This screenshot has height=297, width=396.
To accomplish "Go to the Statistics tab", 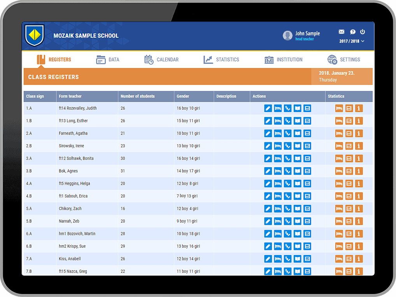I will [x=221, y=59].
